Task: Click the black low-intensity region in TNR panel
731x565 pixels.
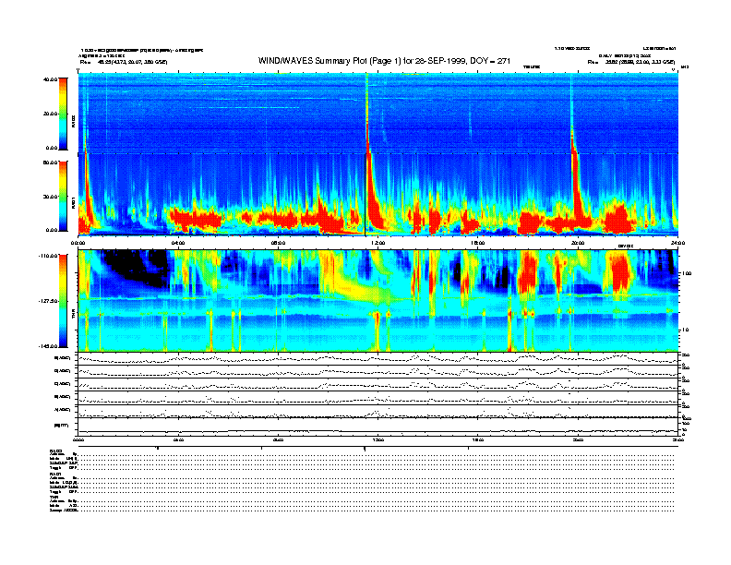Action: tap(135, 266)
